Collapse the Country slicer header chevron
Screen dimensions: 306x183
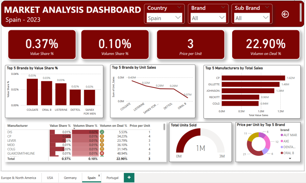179,7
